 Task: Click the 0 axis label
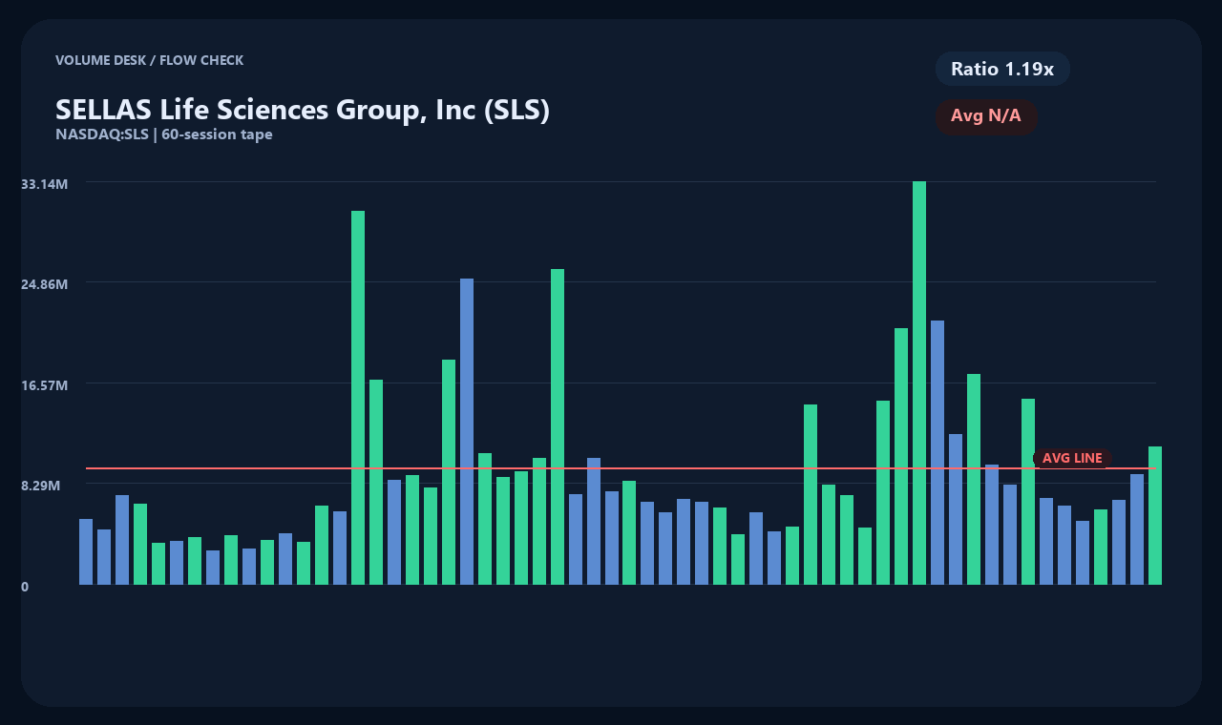click(x=25, y=587)
